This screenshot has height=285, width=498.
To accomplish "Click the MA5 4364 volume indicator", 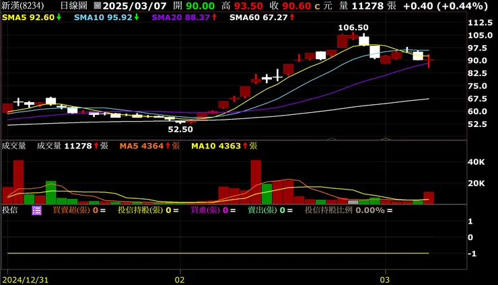I will tap(149, 146).
